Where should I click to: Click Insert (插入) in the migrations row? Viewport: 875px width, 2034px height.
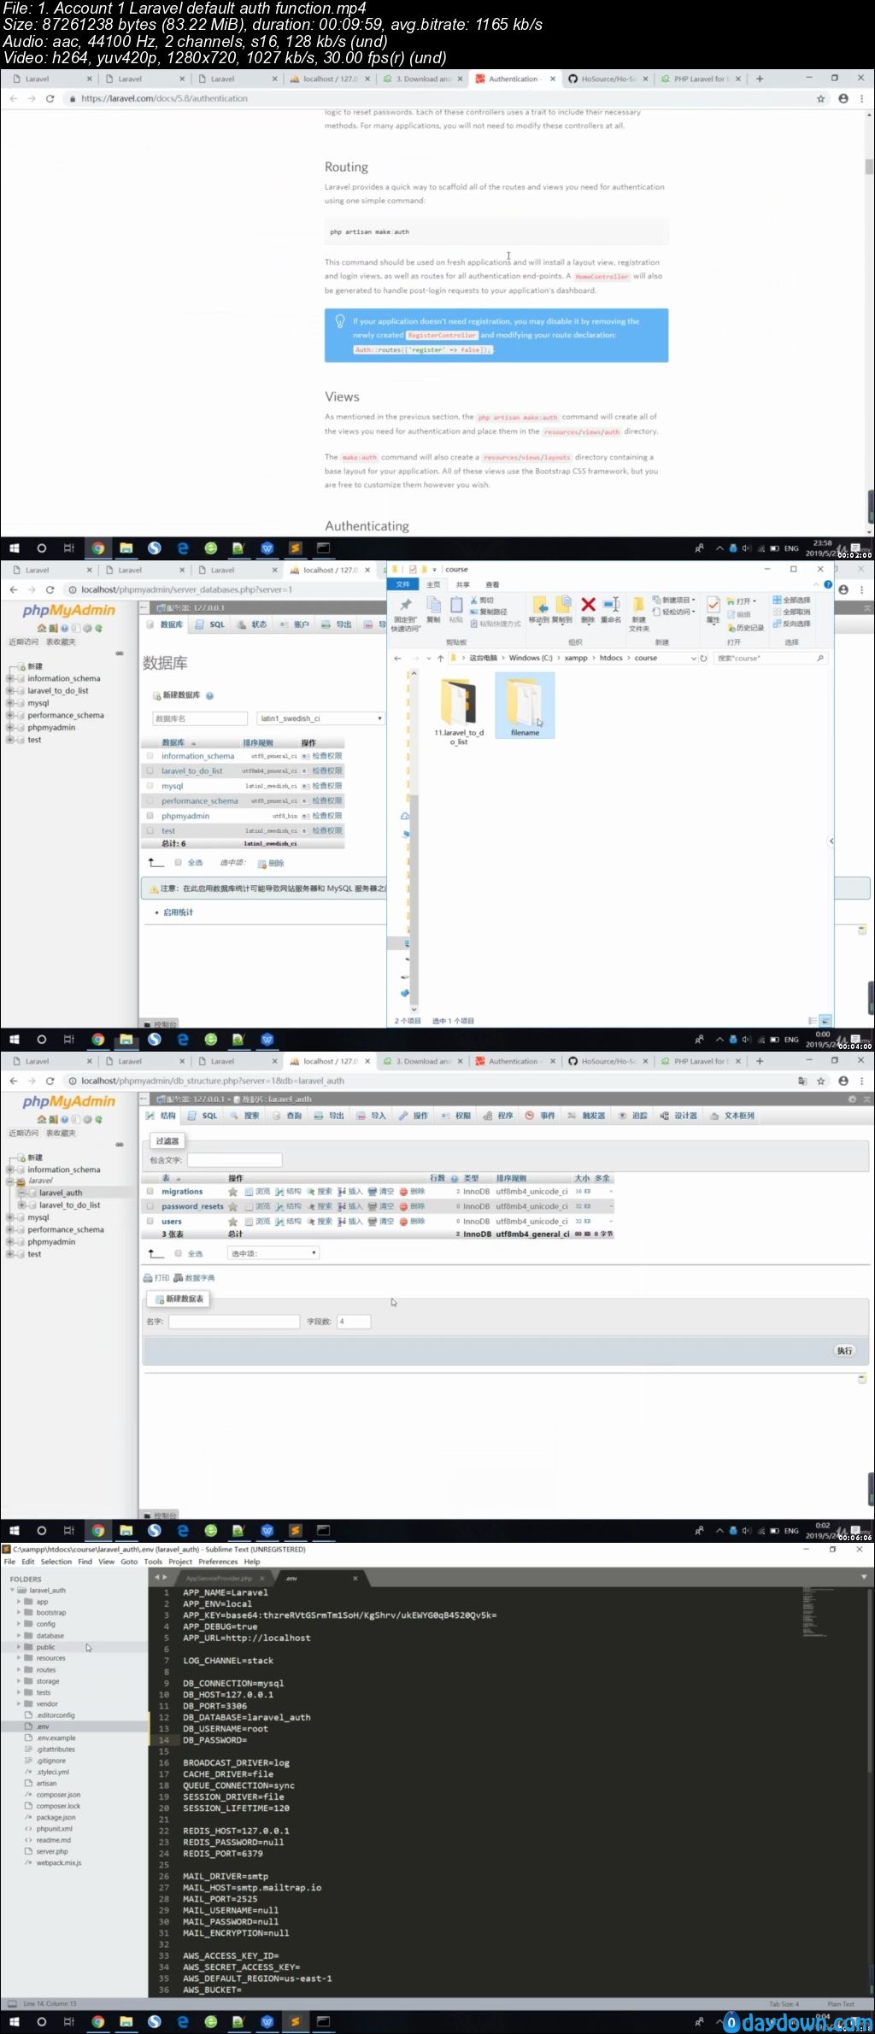point(350,1191)
